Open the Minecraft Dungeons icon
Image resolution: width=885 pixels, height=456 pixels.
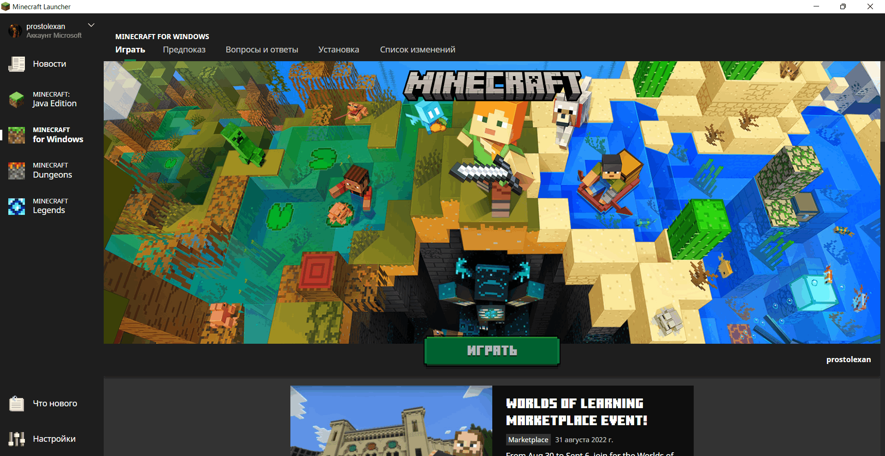point(17,171)
